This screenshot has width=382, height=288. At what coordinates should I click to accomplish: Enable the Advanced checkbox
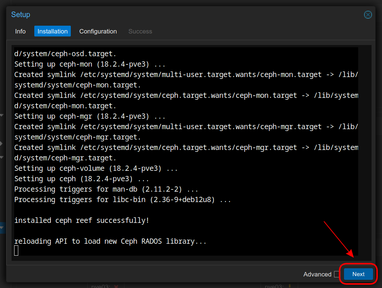[x=337, y=274]
